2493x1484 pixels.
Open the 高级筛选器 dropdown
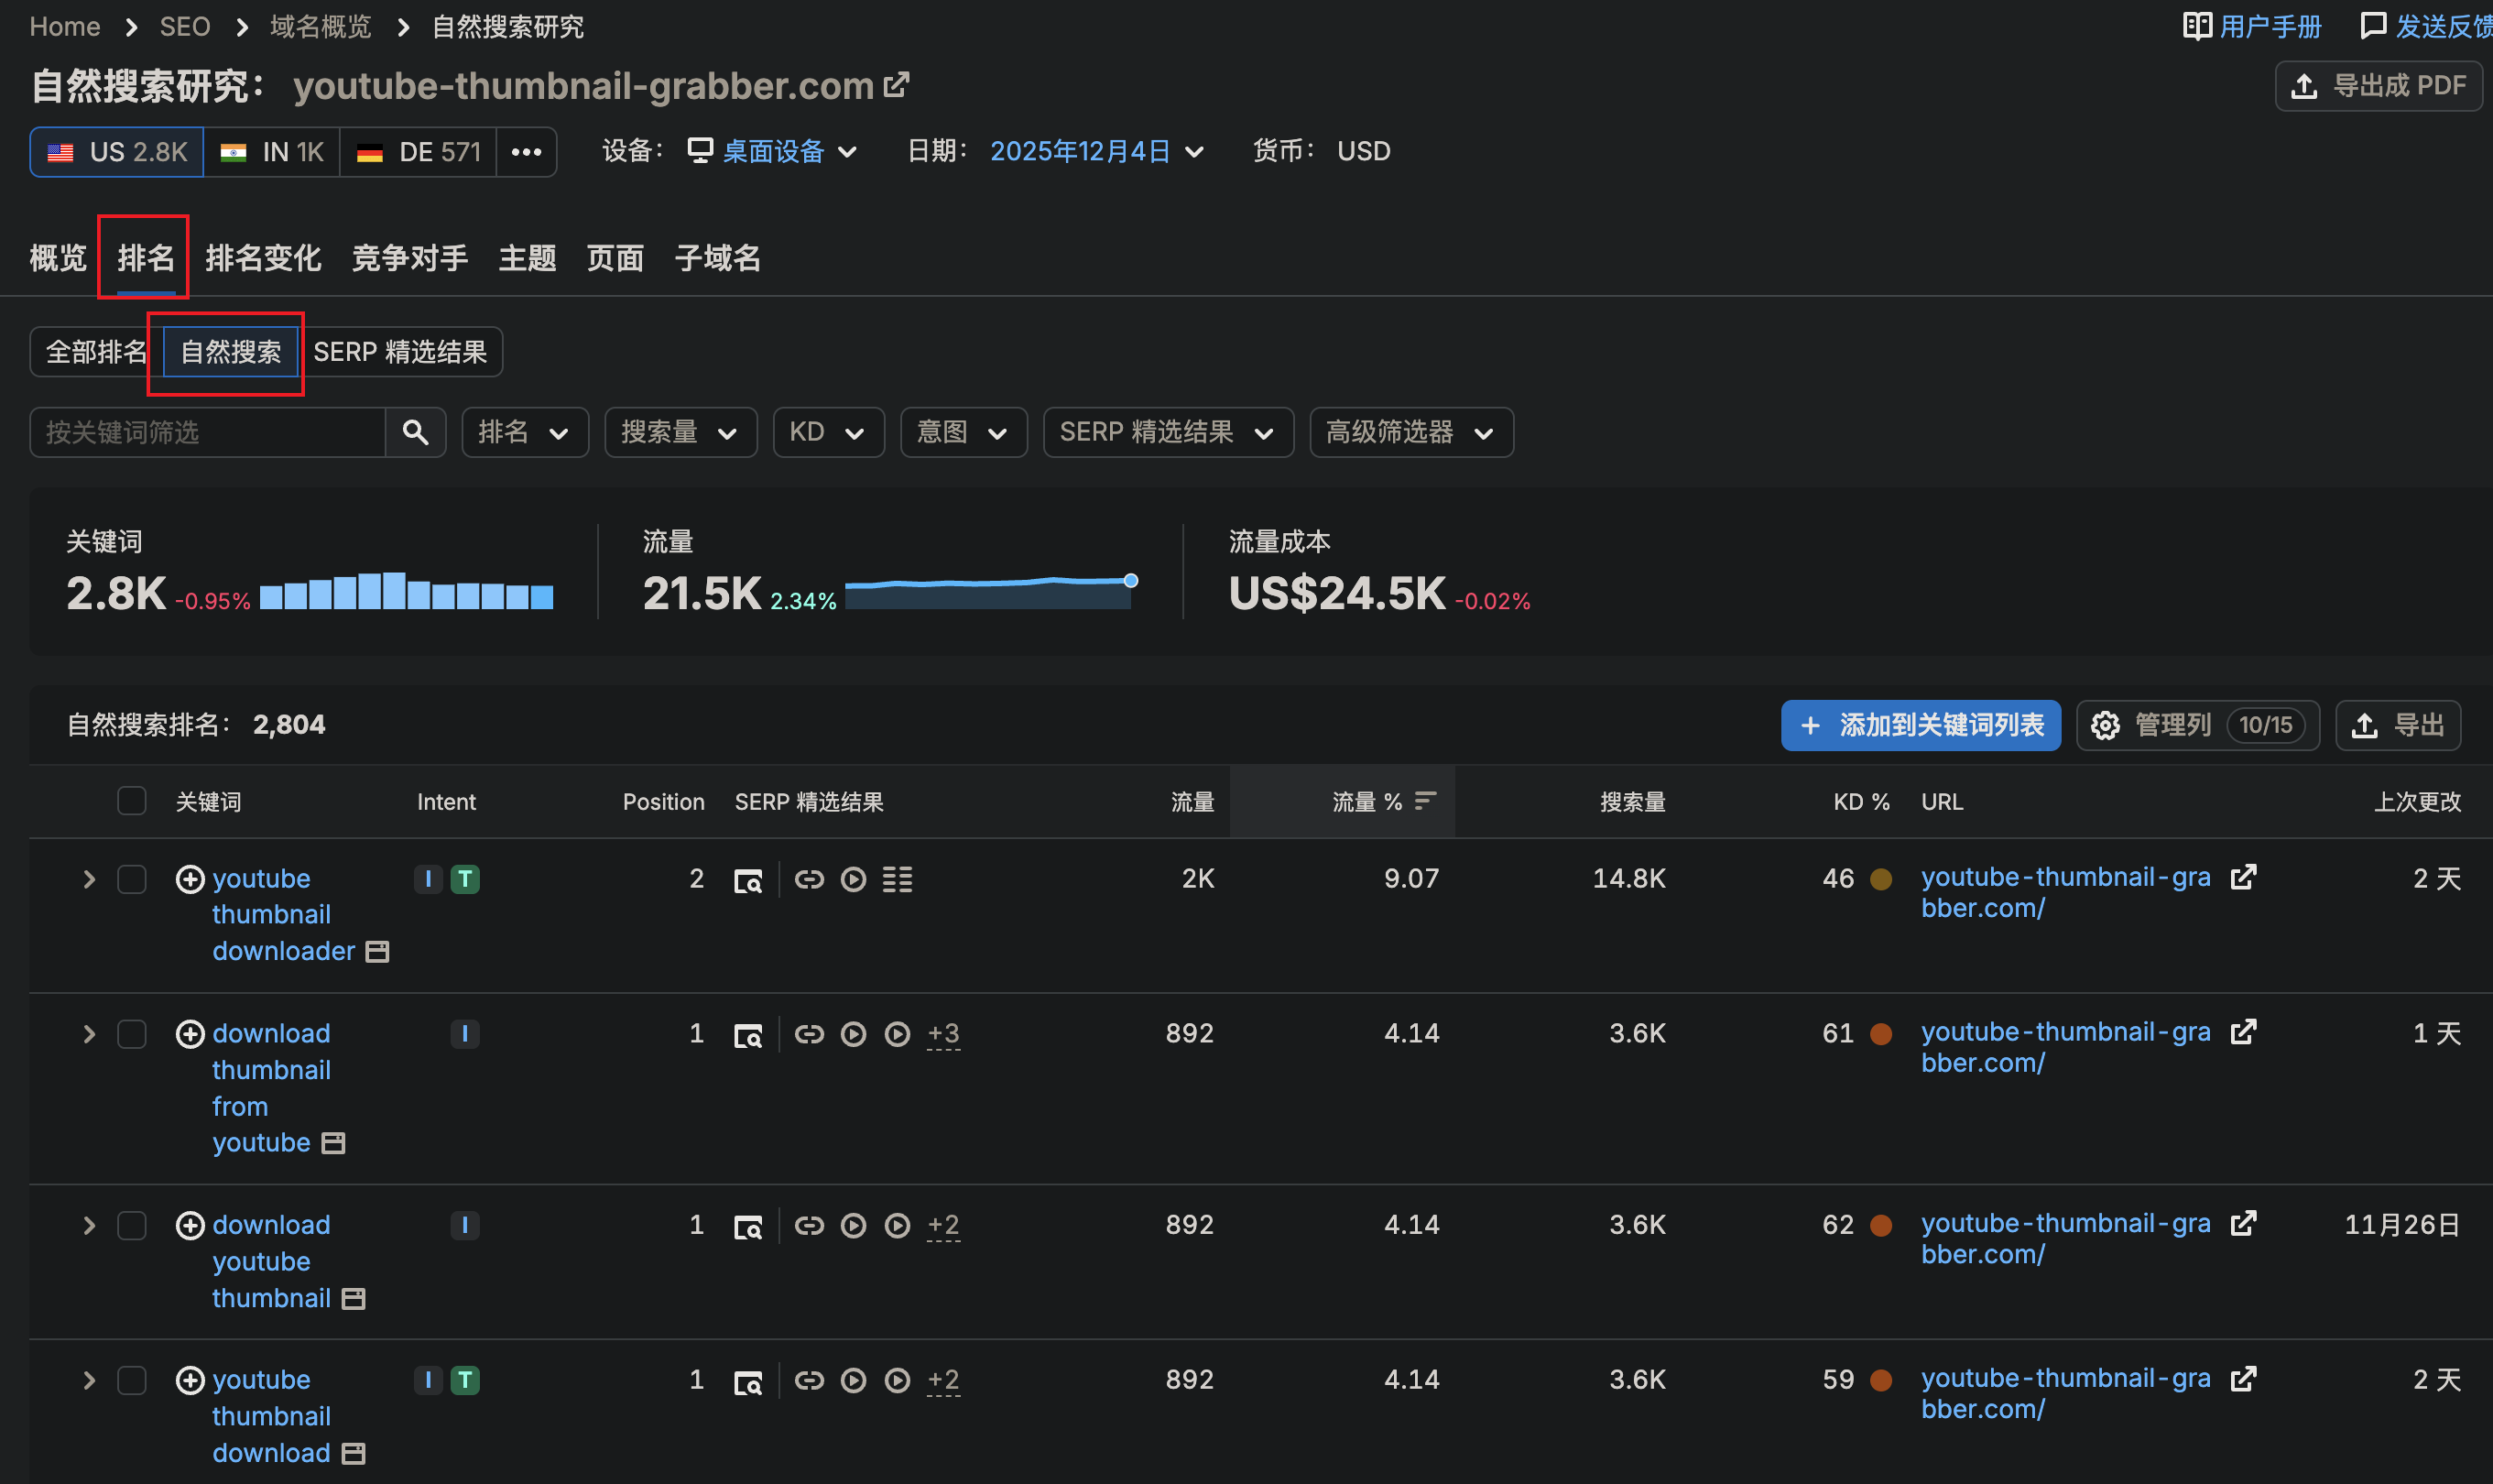click(x=1410, y=432)
